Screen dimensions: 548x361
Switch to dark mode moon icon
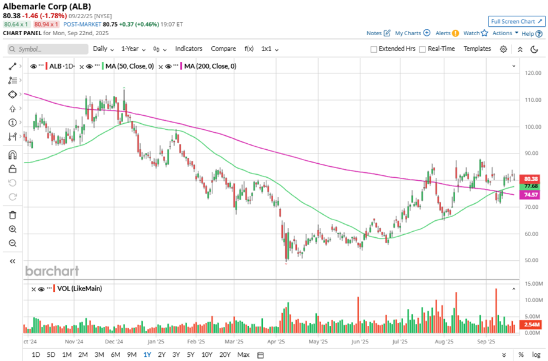pyautogui.click(x=535, y=49)
